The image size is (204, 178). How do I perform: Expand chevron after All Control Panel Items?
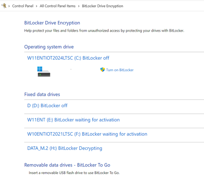[78, 6]
